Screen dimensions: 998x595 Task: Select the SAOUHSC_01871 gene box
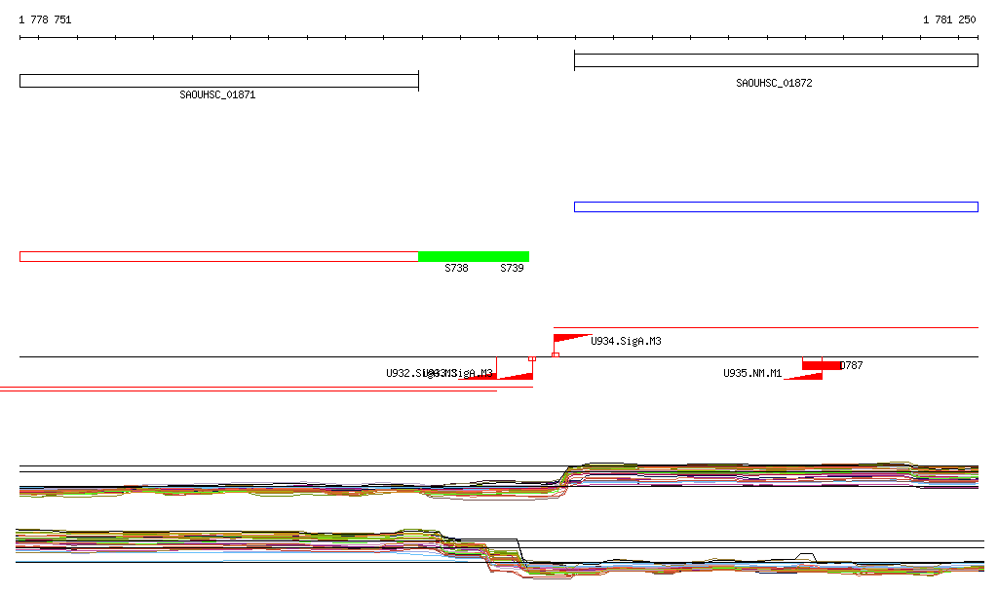pos(219,81)
